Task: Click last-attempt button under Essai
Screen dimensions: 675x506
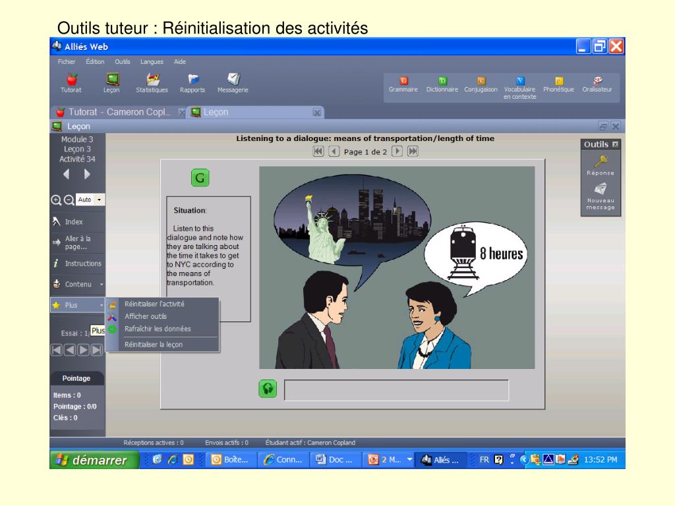Action: (x=97, y=350)
